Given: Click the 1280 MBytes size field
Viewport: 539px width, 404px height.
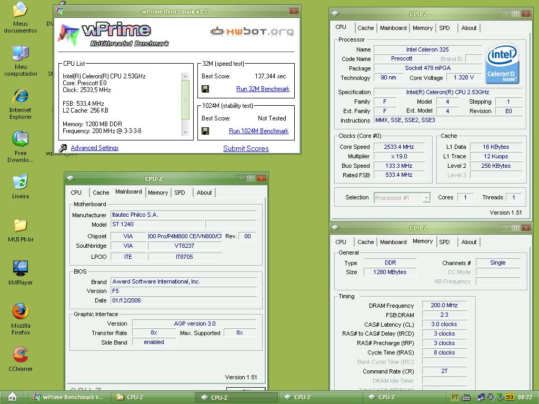Looking at the screenshot, I should [x=390, y=272].
